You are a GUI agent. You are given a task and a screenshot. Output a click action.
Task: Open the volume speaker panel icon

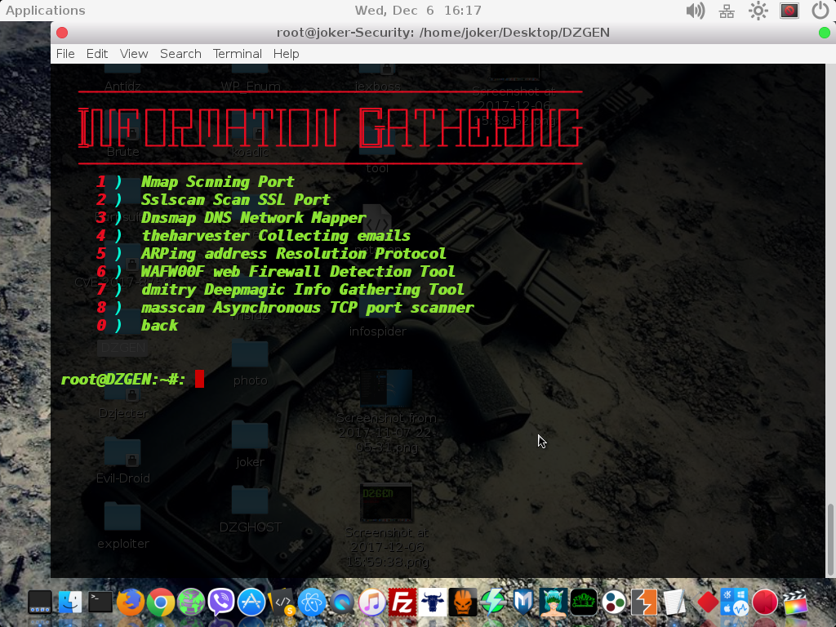coord(696,11)
